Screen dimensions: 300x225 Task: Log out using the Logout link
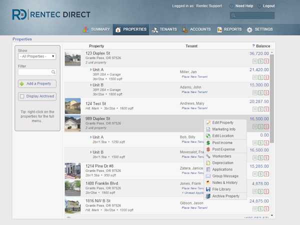266,6
